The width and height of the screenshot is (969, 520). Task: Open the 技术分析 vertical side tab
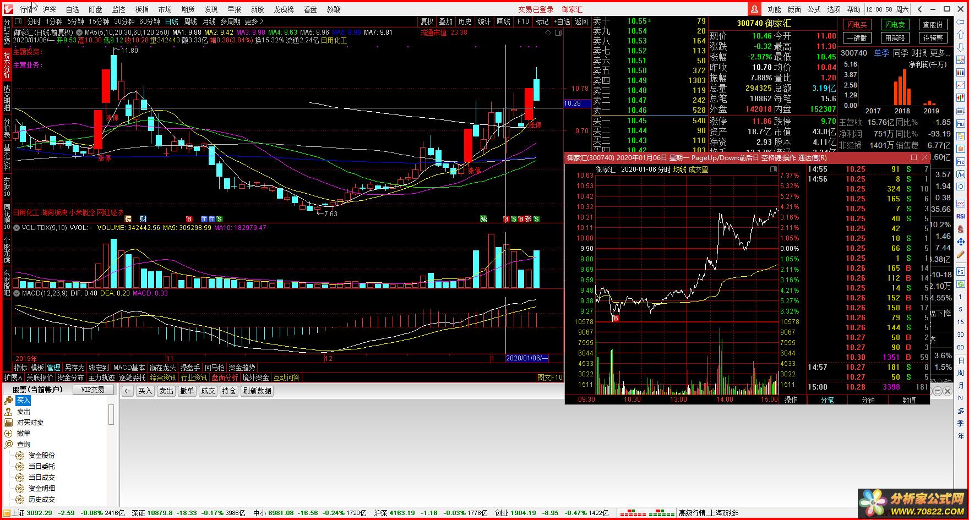tap(7, 65)
